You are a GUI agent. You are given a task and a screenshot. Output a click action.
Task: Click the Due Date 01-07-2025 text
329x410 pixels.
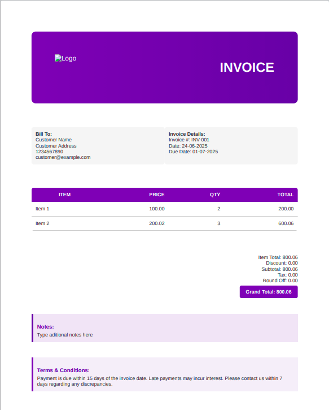[194, 152]
